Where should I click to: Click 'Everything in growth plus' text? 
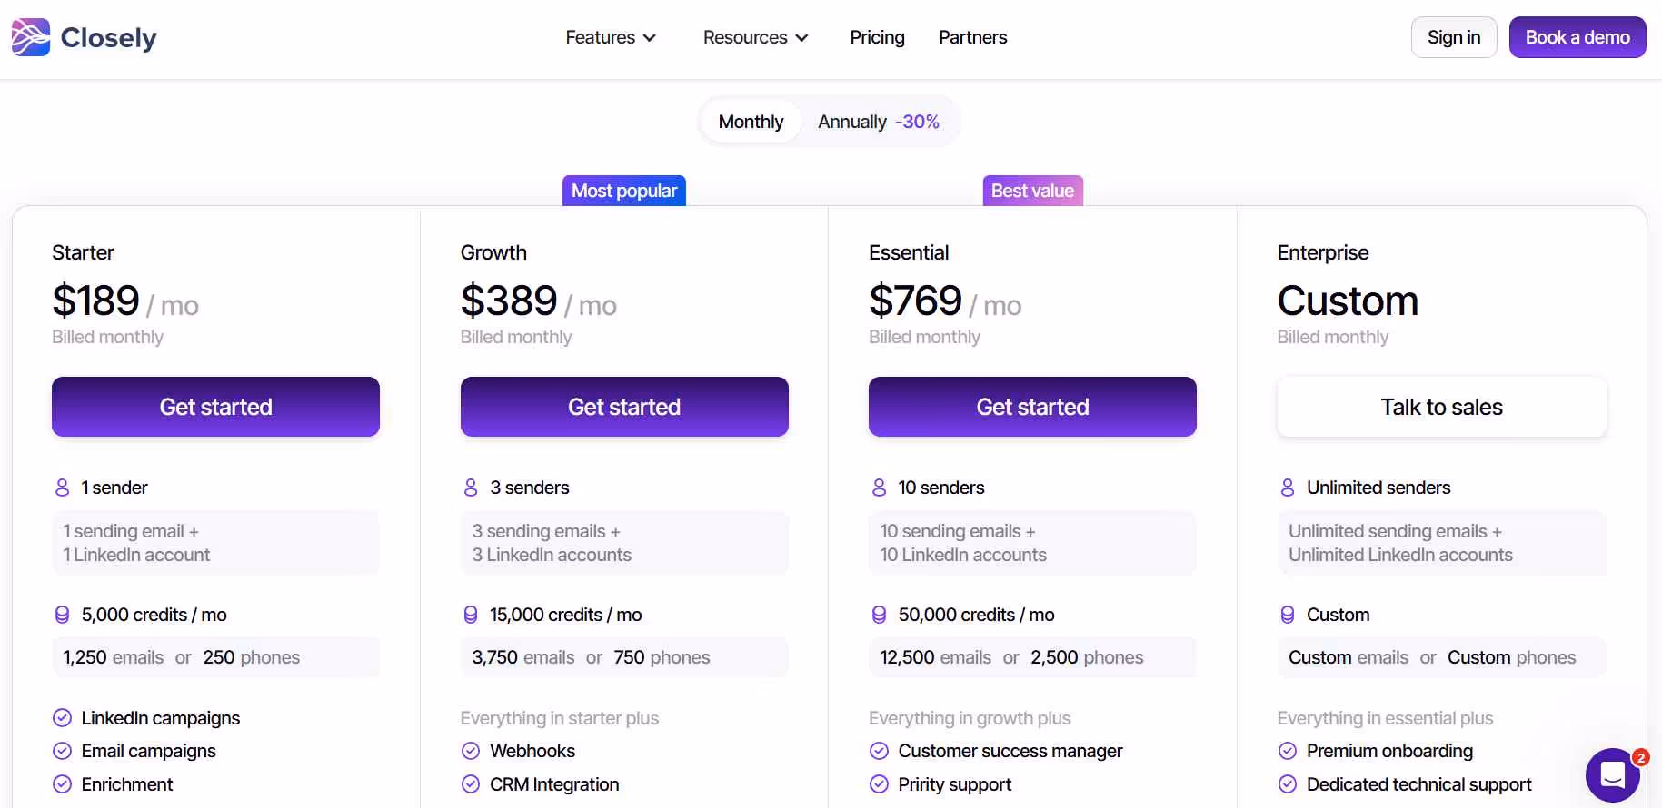(970, 718)
